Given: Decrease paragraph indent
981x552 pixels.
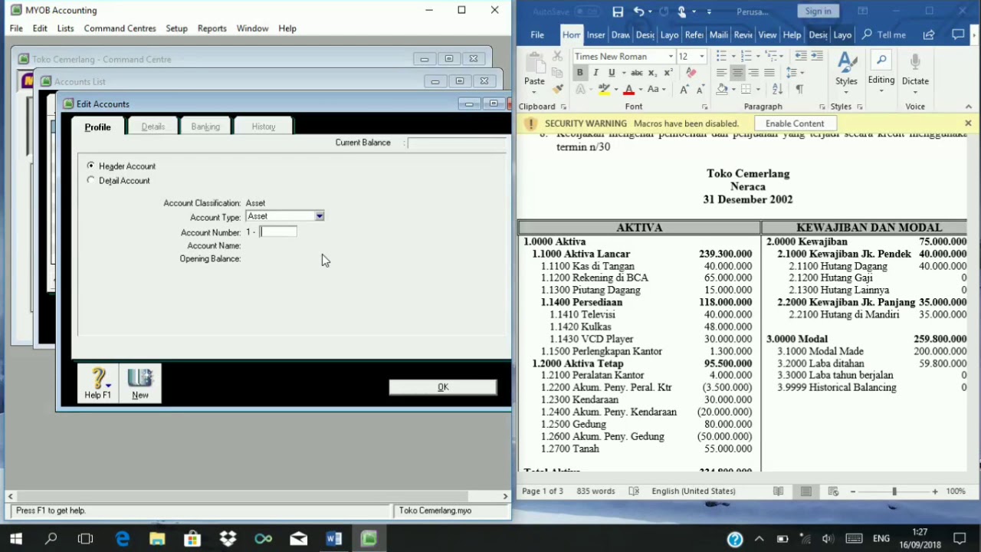Looking at the screenshot, I should (801, 56).
